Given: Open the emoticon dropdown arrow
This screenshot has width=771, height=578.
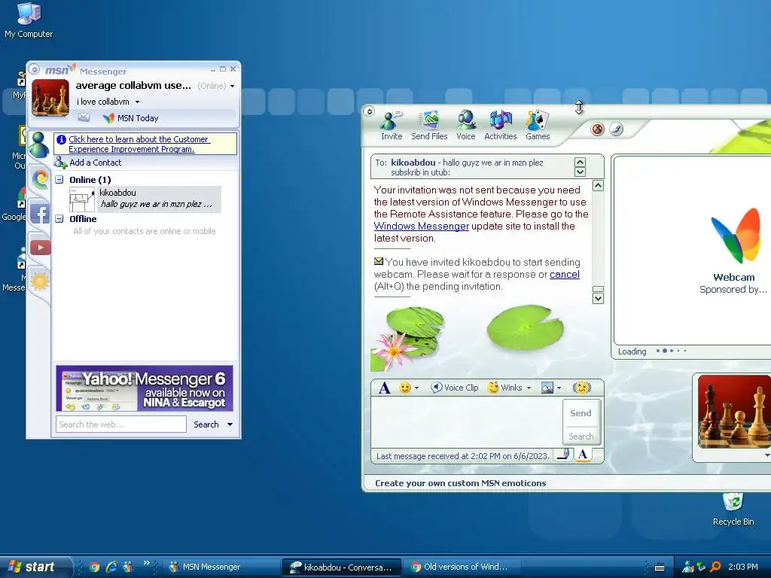Looking at the screenshot, I should tap(416, 388).
